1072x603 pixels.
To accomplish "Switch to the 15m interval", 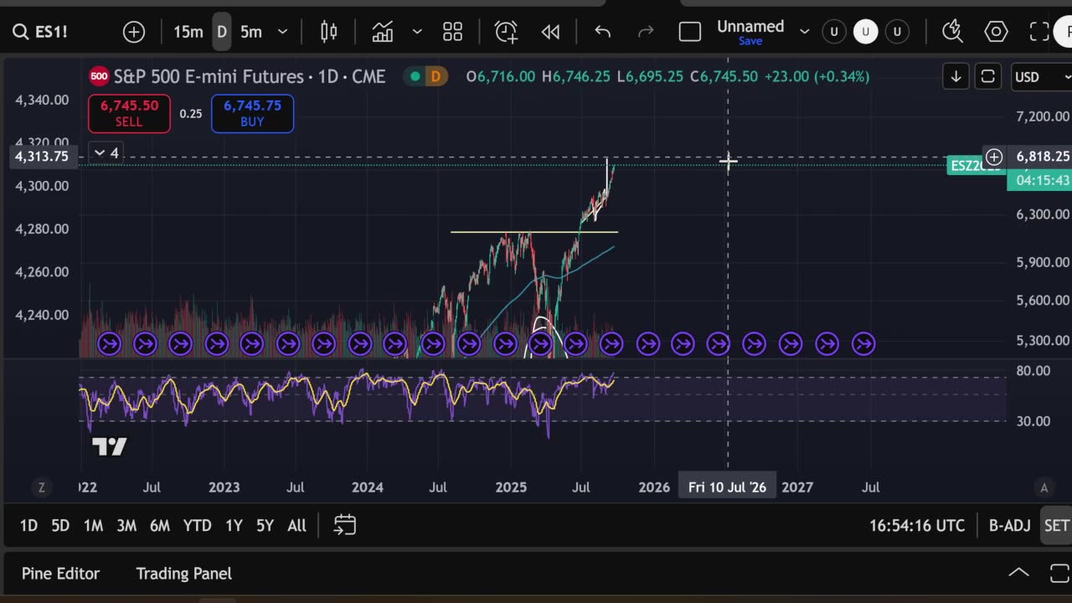I will click(188, 32).
